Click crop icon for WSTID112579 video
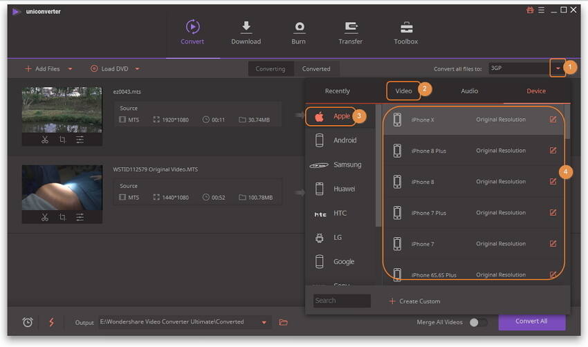 (x=63, y=217)
